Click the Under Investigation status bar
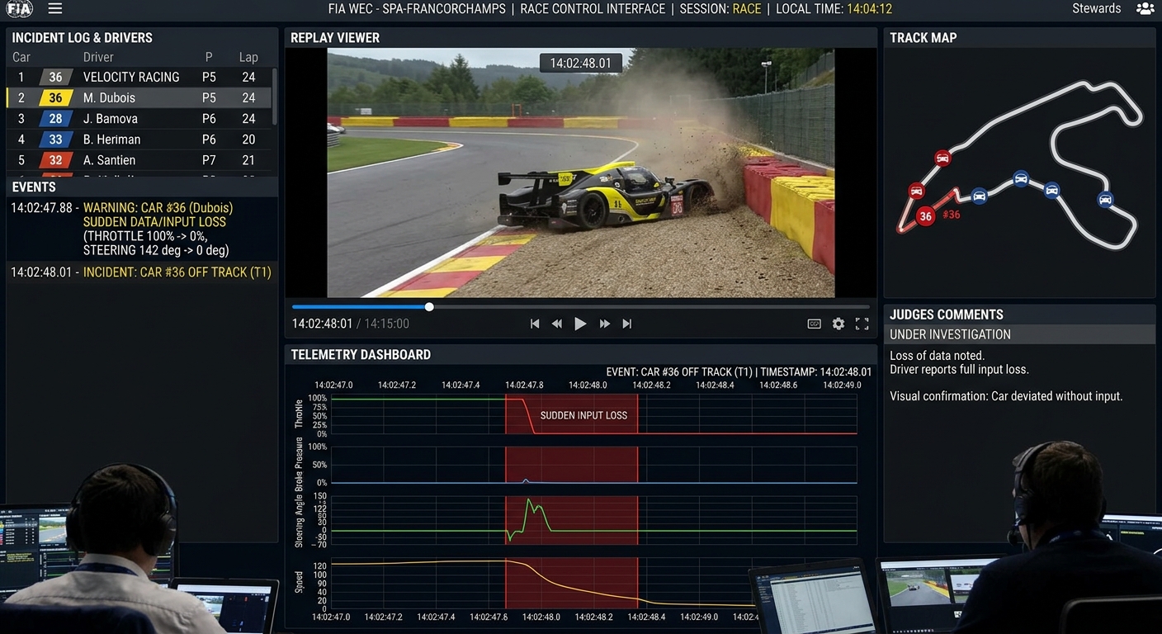The width and height of the screenshot is (1162, 634). [1019, 334]
